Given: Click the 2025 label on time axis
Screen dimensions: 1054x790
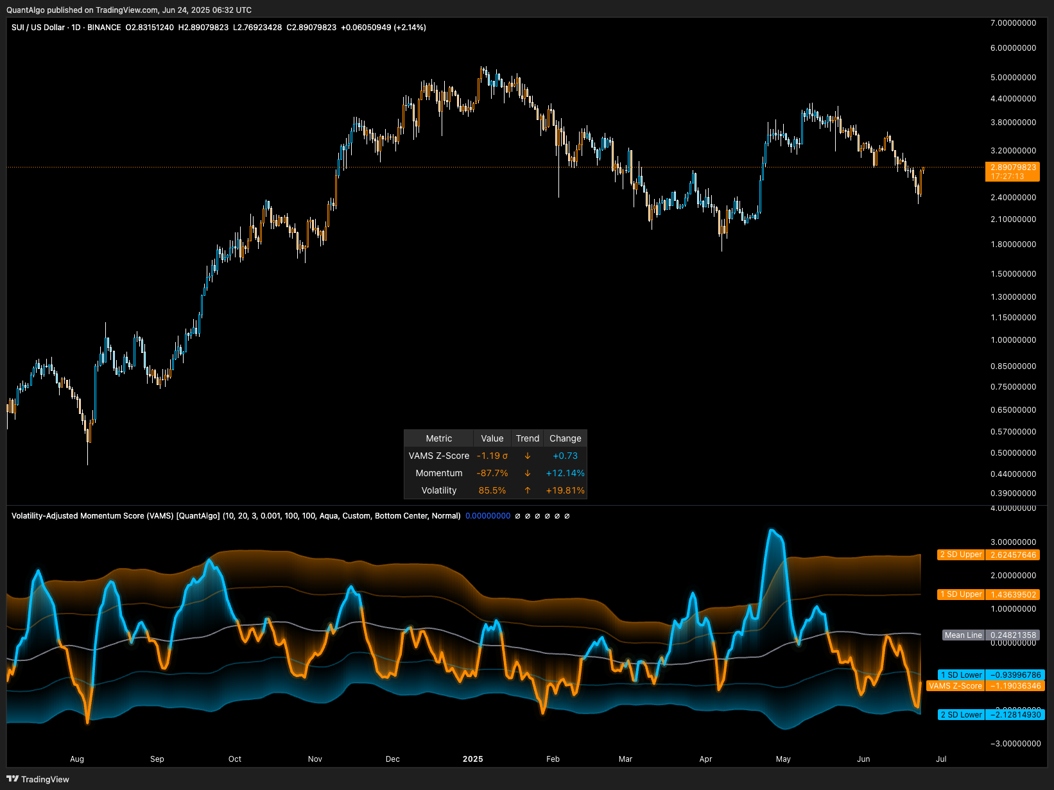Looking at the screenshot, I should click(x=473, y=759).
